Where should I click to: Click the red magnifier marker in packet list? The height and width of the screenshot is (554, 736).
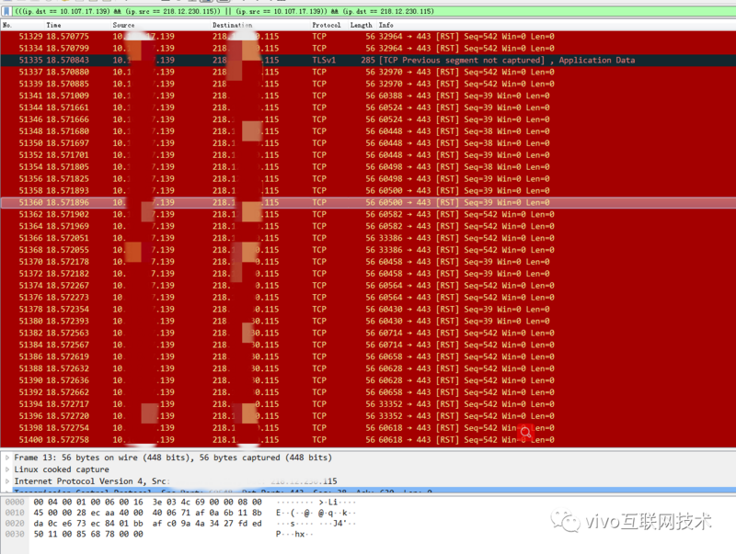click(x=526, y=432)
